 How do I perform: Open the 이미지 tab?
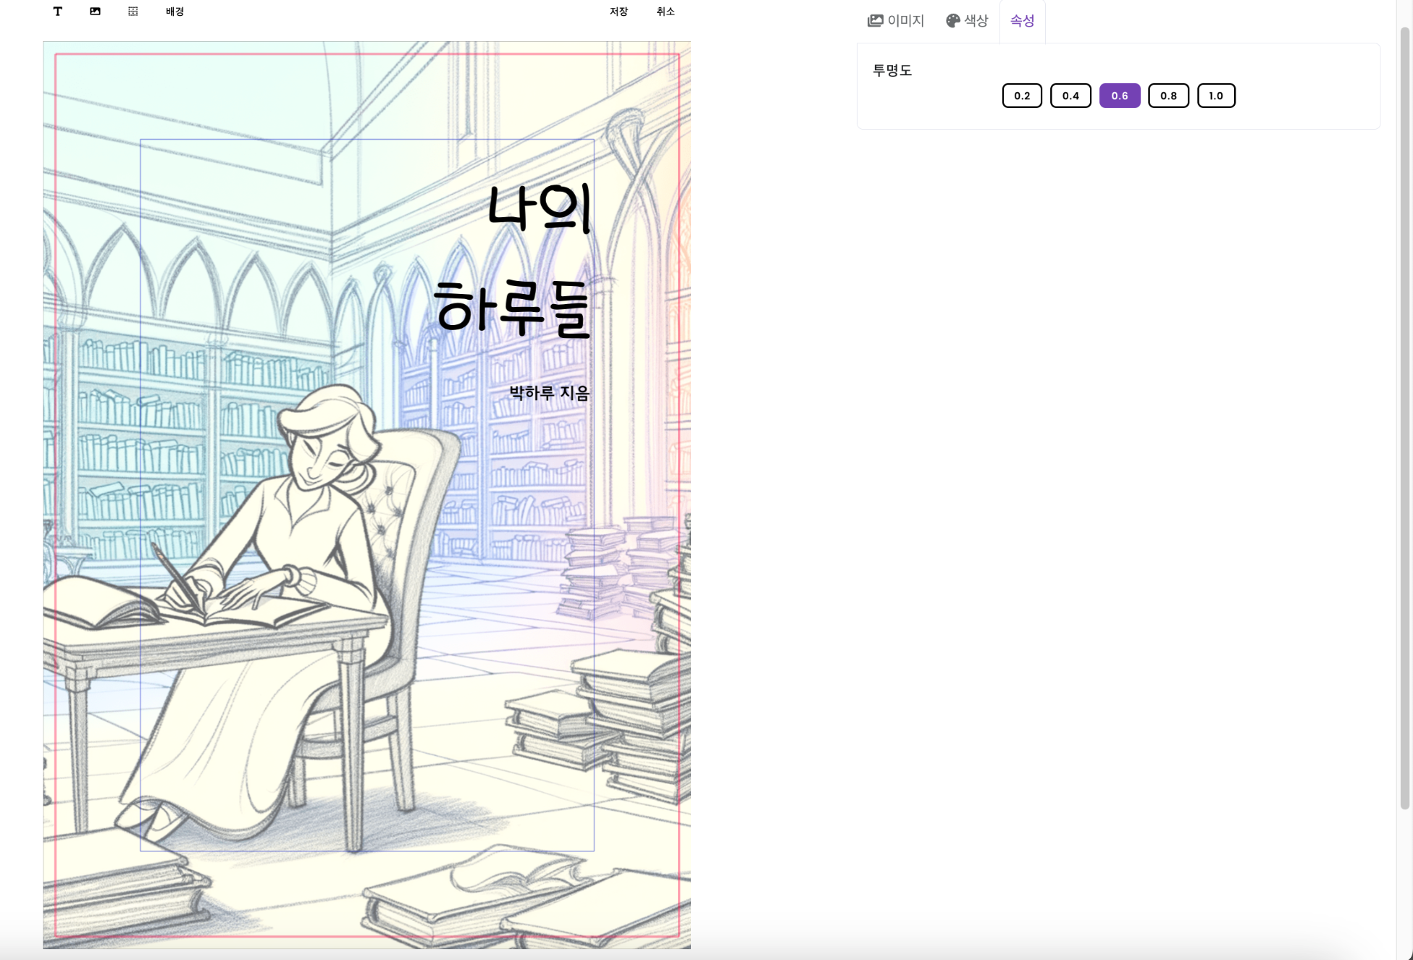click(896, 21)
